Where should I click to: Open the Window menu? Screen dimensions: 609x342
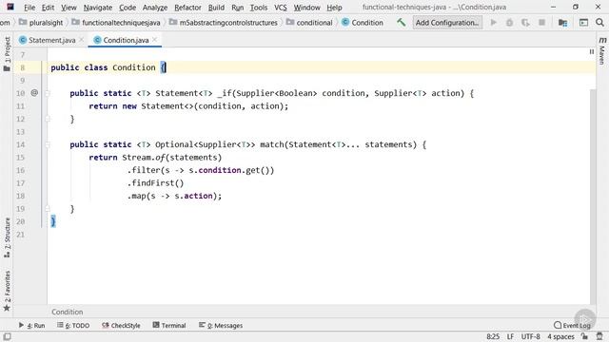pyautogui.click(x=306, y=8)
